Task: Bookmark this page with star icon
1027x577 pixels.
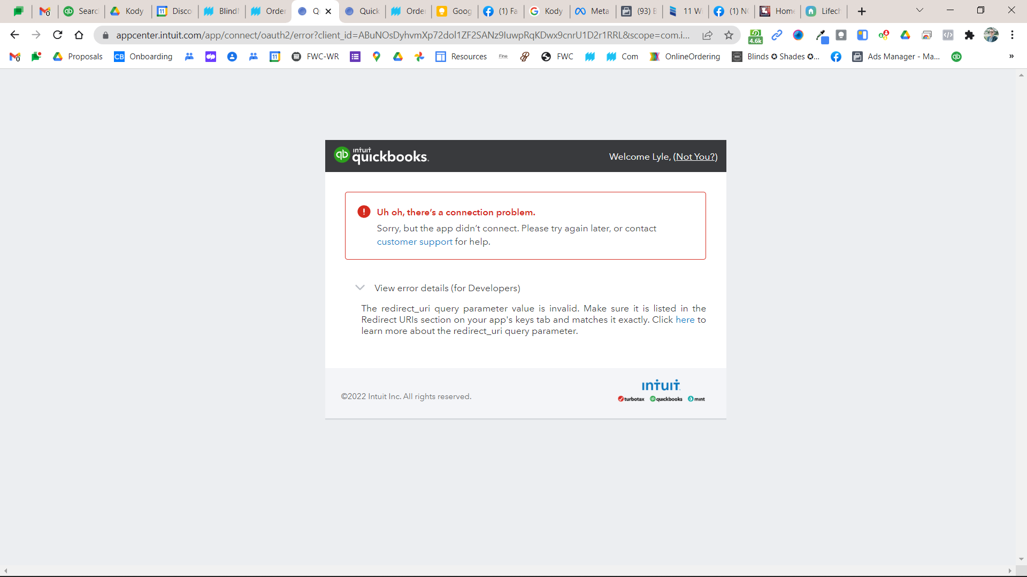Action: 729,35
